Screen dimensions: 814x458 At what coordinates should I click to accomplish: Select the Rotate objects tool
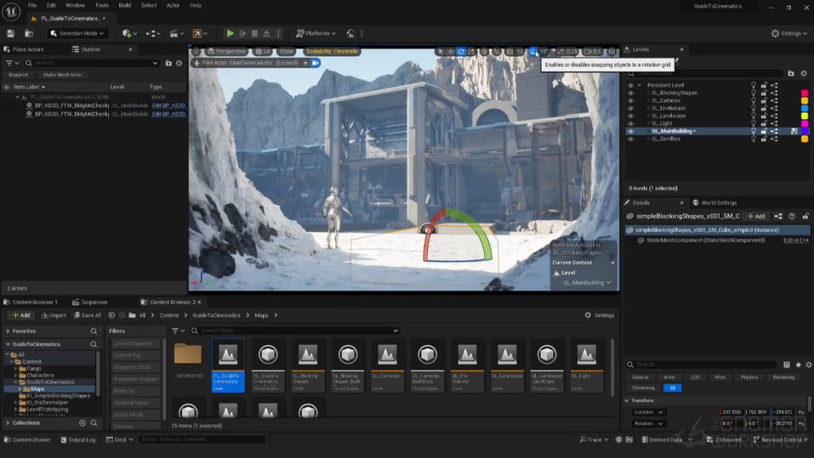pos(461,52)
